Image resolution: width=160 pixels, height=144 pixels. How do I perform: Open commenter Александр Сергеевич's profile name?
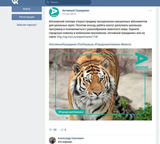[71, 138]
